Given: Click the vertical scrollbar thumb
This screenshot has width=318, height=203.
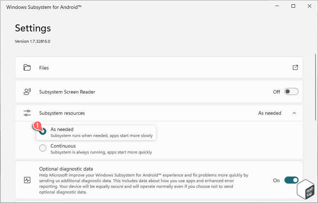Looking at the screenshot, I should click(x=316, y=87).
